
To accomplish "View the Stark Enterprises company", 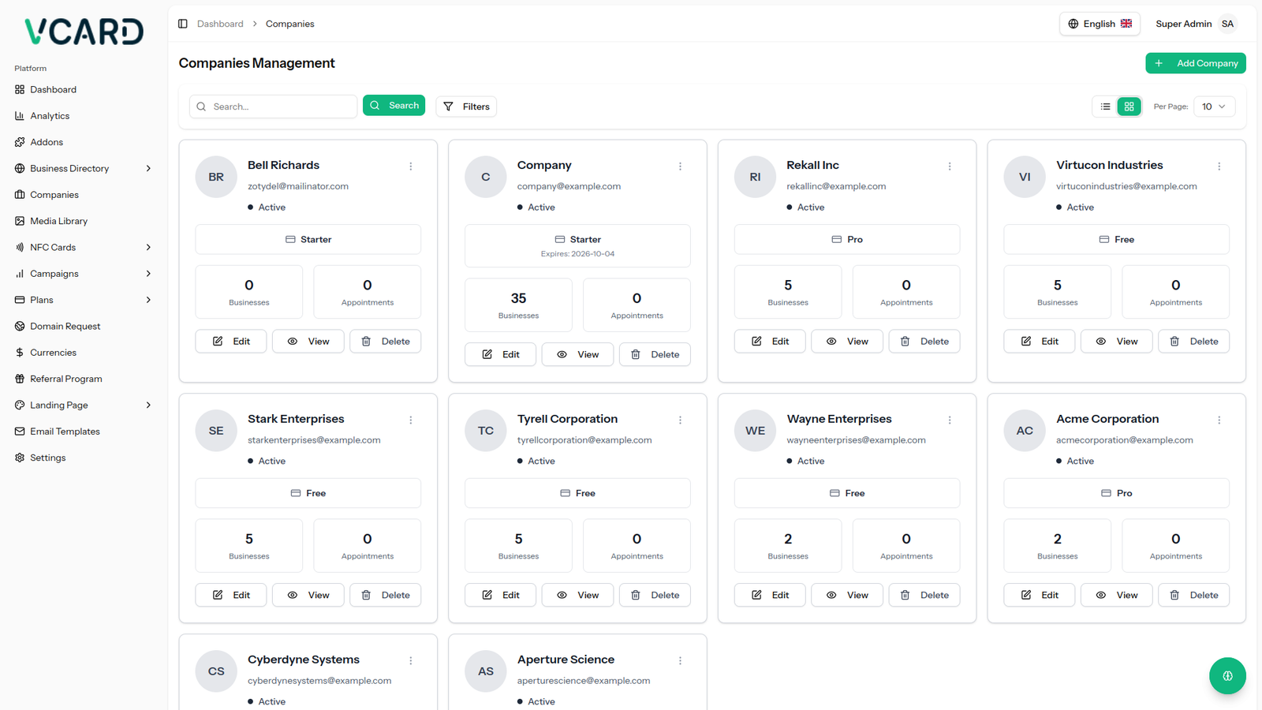I will click(308, 595).
